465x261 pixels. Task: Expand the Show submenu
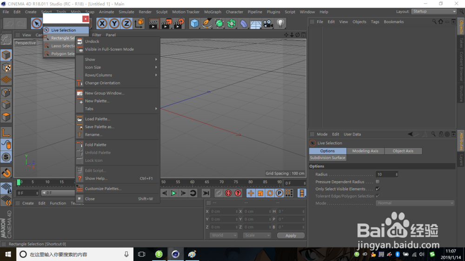coord(118,59)
